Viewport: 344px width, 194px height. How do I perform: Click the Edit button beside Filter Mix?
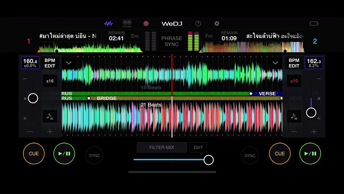click(198, 147)
